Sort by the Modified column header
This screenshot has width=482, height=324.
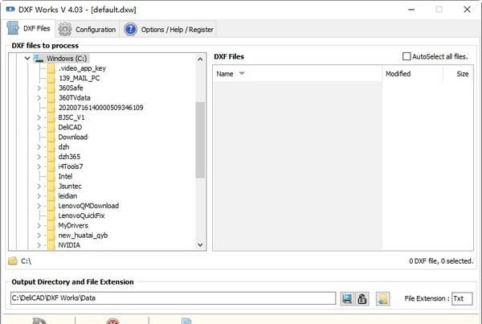pyautogui.click(x=413, y=74)
